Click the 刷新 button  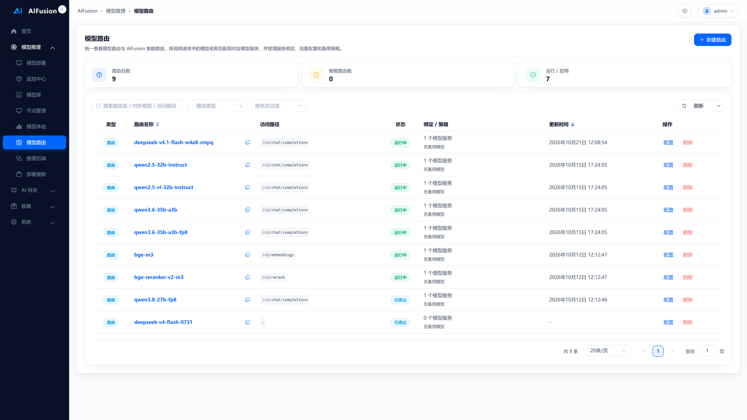pyautogui.click(x=695, y=106)
